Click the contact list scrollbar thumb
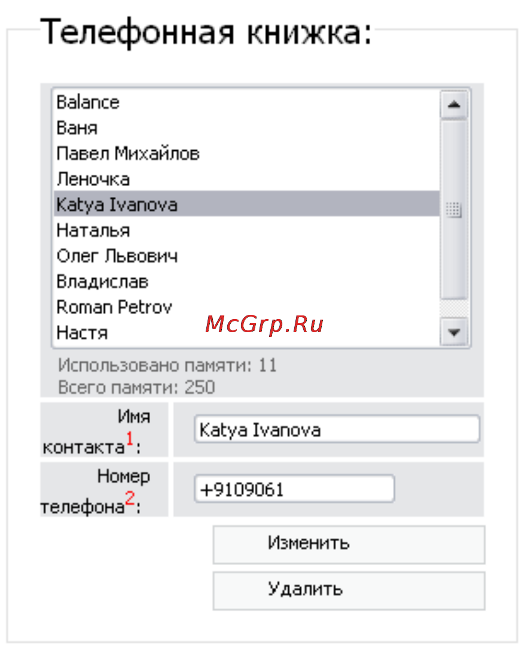This screenshot has height=647, width=522. (453, 209)
